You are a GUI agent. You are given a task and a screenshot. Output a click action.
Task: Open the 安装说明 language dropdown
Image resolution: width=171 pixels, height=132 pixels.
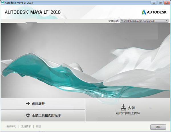[144, 21]
